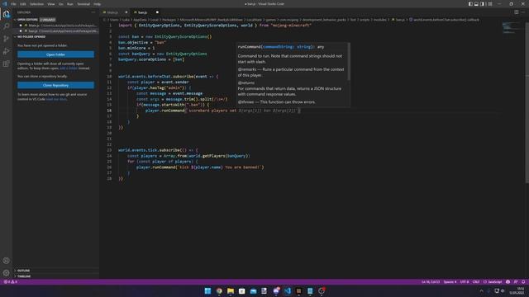Image resolution: width=529 pixels, height=297 pixels.
Task: Click Explorer panel more actions ellipsis
Action: pyautogui.click(x=93, y=12)
